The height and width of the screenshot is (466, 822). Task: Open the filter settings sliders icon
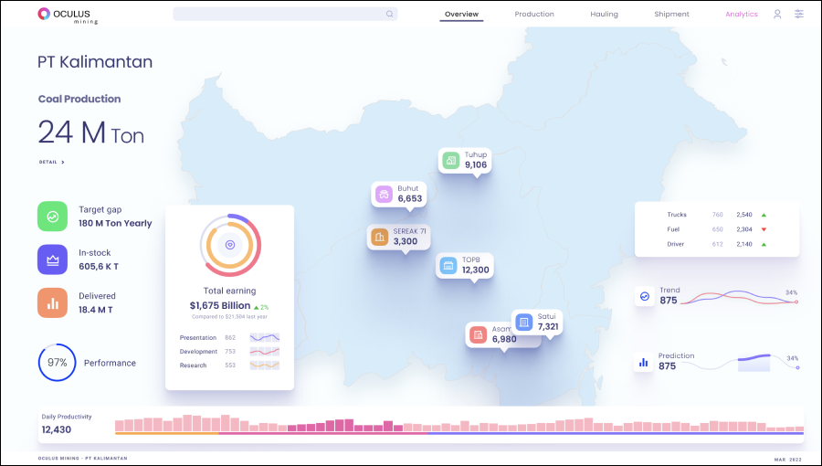799,15
